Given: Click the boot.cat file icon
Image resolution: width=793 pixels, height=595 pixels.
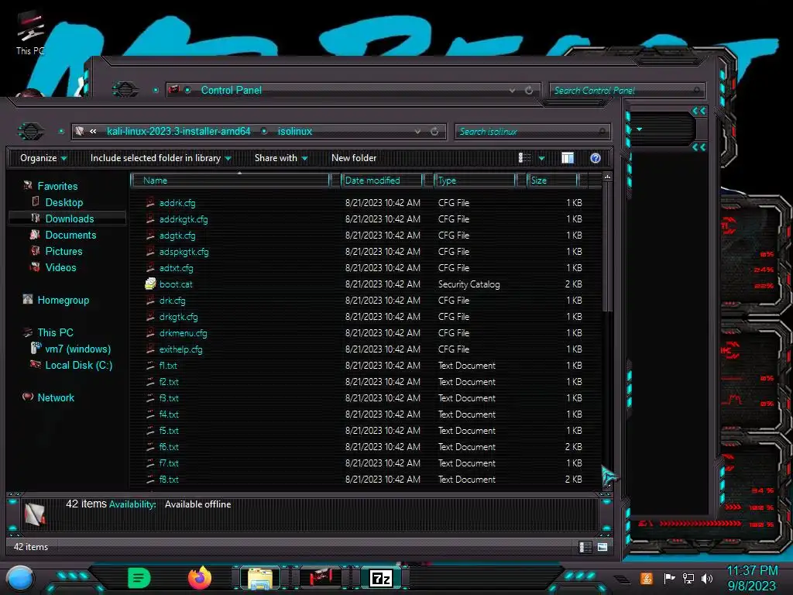Looking at the screenshot, I should 150,284.
